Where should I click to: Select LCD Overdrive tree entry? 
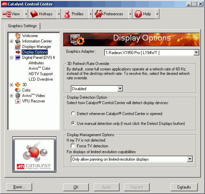tap(41, 79)
